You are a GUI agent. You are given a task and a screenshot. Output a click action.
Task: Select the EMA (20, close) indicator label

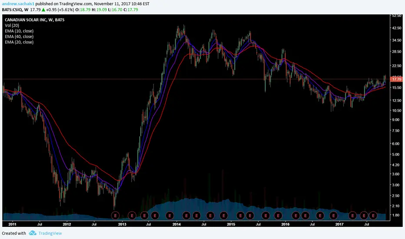pos(19,42)
